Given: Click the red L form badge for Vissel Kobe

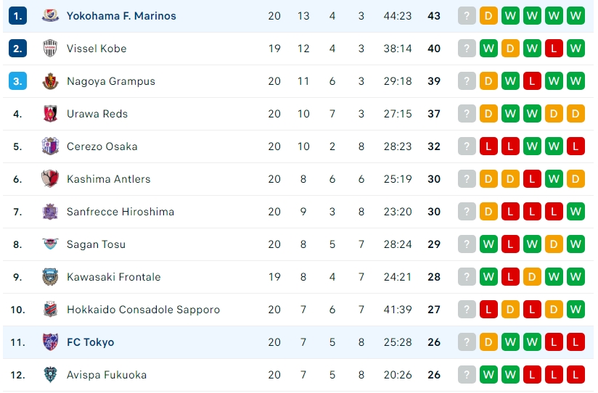Looking at the screenshot, I should 554,49.
